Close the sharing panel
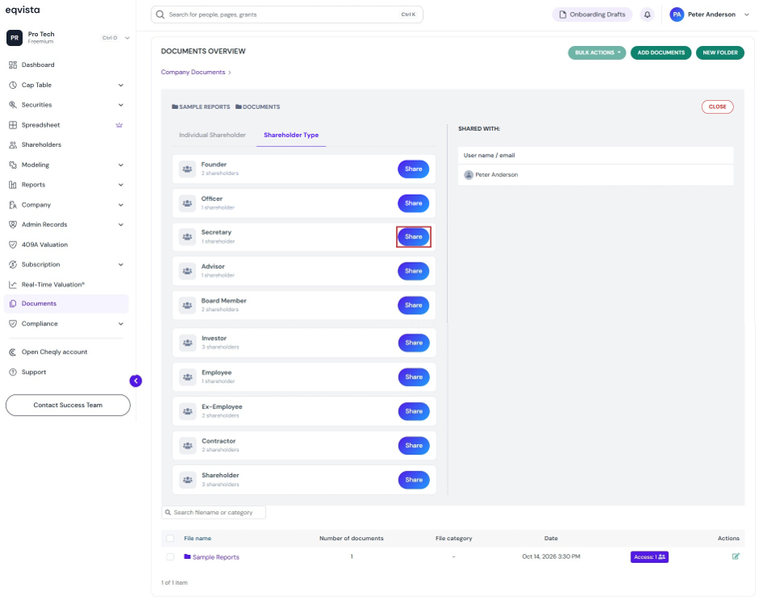759x600 pixels. 717,107
